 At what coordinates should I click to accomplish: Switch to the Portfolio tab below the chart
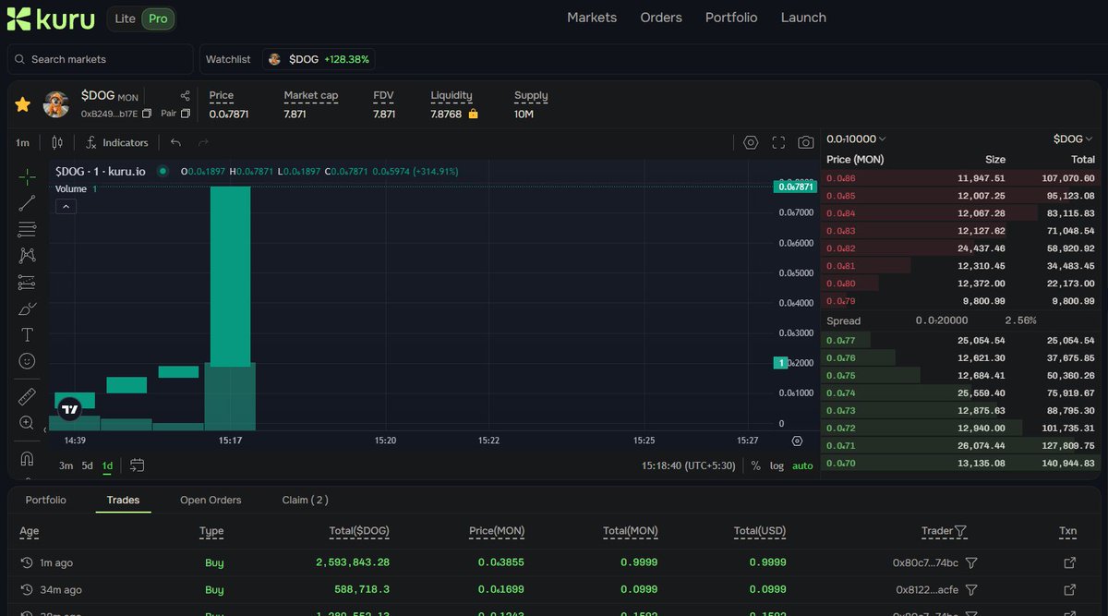point(45,500)
